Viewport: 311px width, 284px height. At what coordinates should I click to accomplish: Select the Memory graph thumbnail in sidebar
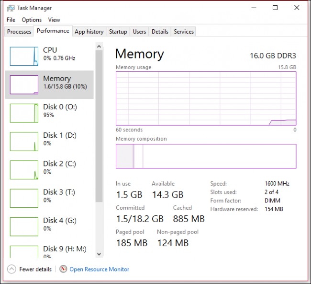[x=24, y=84]
